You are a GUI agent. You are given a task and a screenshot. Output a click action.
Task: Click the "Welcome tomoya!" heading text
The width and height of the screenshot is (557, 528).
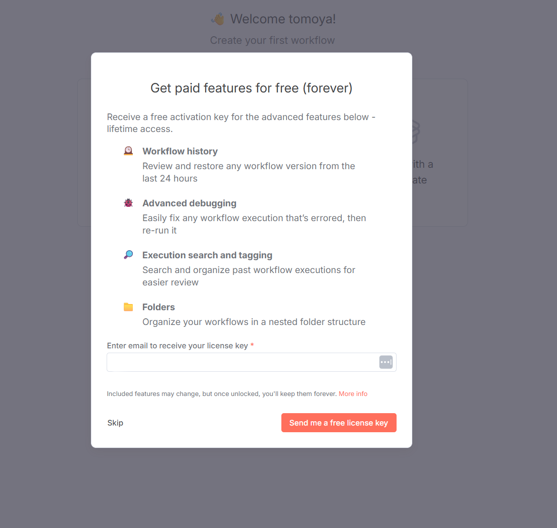pyautogui.click(x=283, y=19)
